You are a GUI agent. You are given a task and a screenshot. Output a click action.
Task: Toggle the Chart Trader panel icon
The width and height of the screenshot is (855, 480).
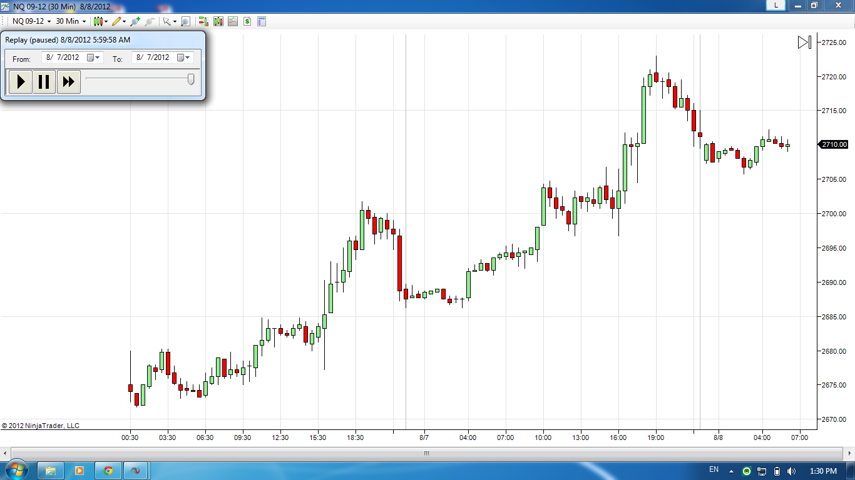(x=204, y=21)
